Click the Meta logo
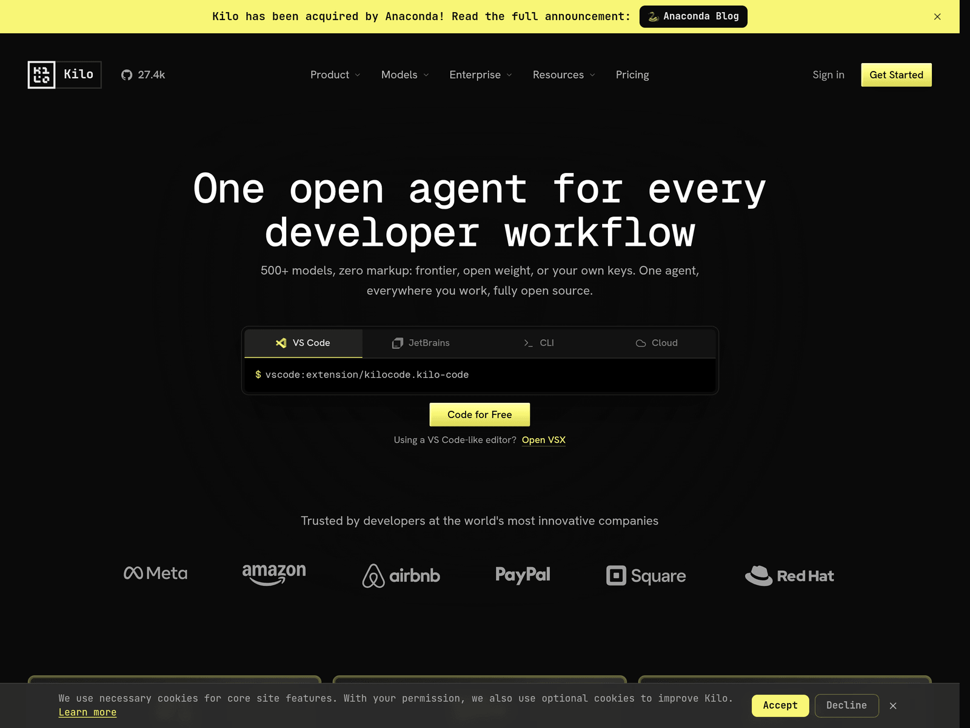This screenshot has width=970, height=728. tap(156, 573)
